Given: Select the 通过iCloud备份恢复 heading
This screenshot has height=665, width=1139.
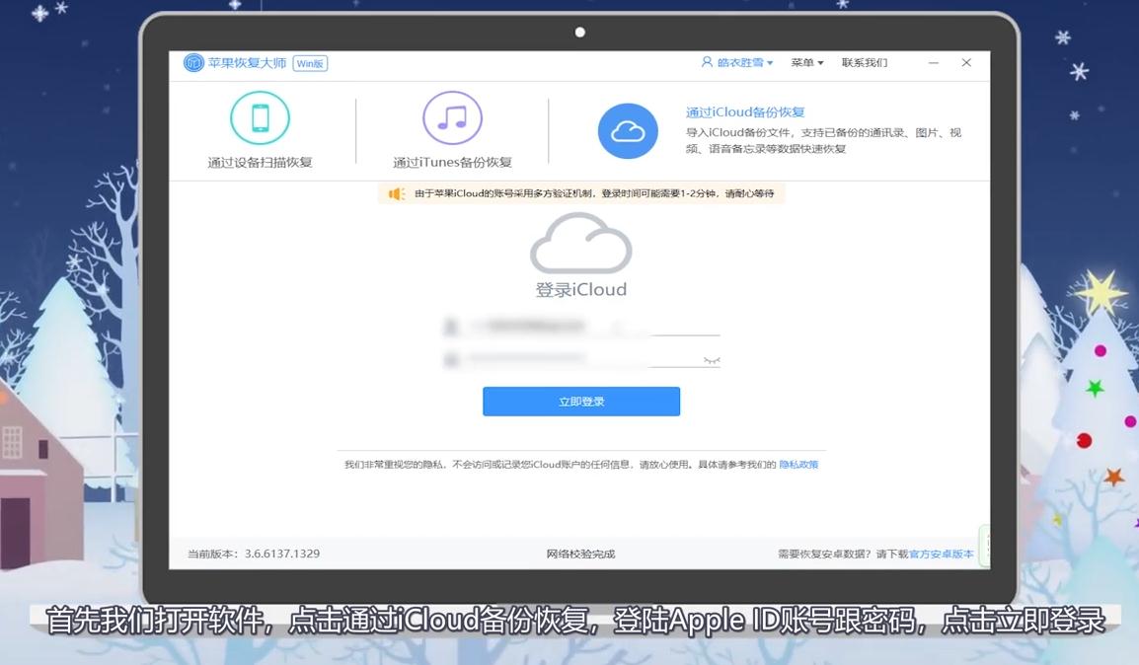Looking at the screenshot, I should click(x=745, y=112).
